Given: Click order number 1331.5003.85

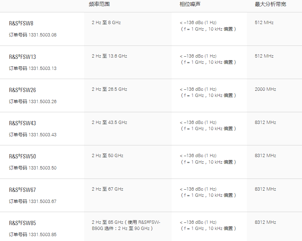Looking at the screenshot, I should click(x=42, y=234).
